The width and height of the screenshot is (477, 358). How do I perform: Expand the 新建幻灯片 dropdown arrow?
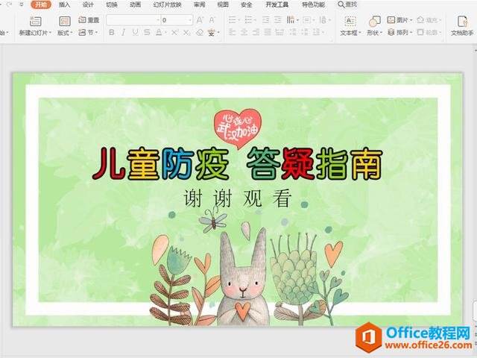point(50,33)
